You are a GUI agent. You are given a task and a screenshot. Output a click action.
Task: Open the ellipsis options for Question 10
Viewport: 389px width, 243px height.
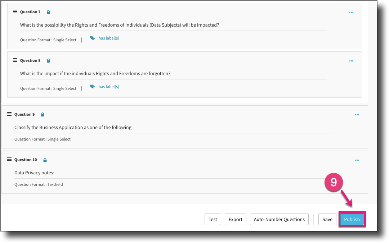click(357, 160)
